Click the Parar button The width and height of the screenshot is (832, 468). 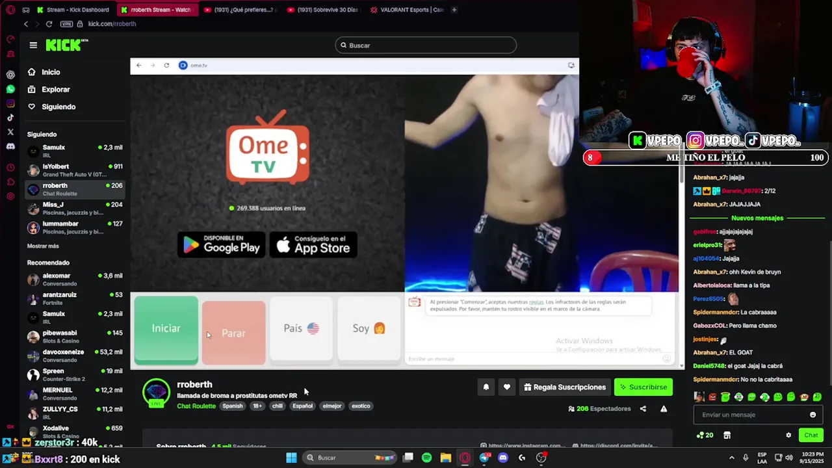[x=233, y=332]
